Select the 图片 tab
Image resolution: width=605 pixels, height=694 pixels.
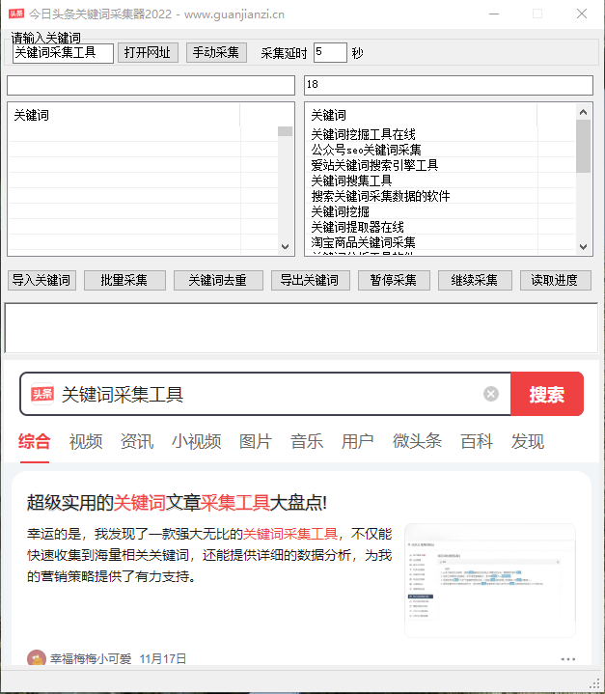(256, 441)
